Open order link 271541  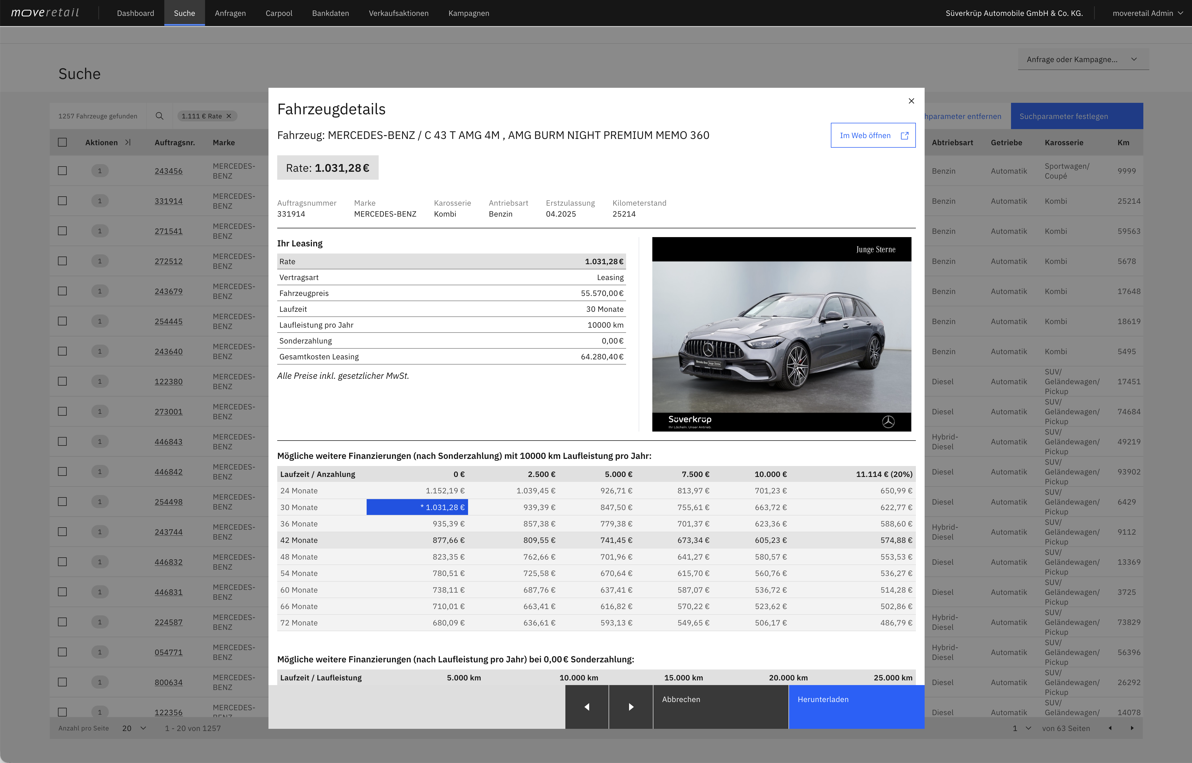[168, 231]
